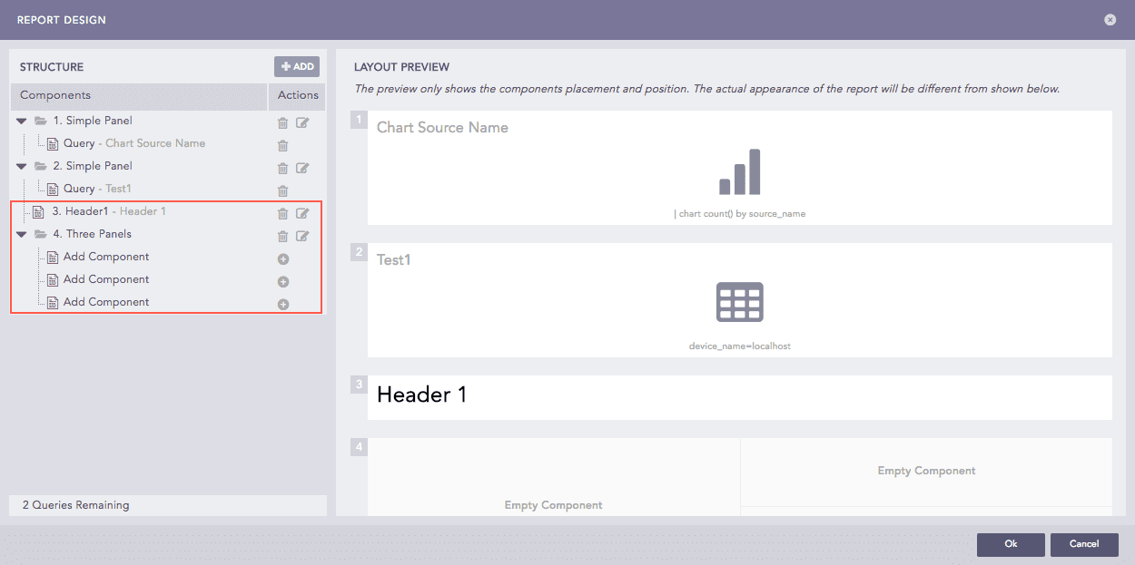This screenshot has width=1135, height=565.
Task: Delete the Header1 component
Action: tap(282, 213)
